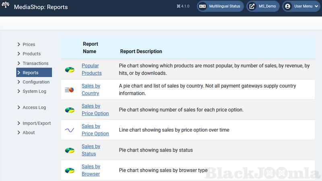The height and width of the screenshot is (181, 322).
Task: Expand the Prices sidebar section
Action: tap(29, 45)
